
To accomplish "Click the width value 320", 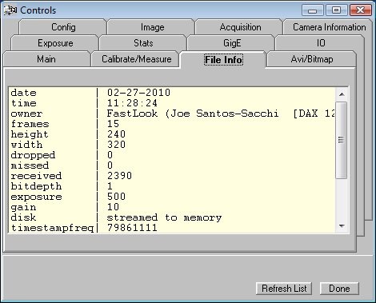I will point(116,145).
